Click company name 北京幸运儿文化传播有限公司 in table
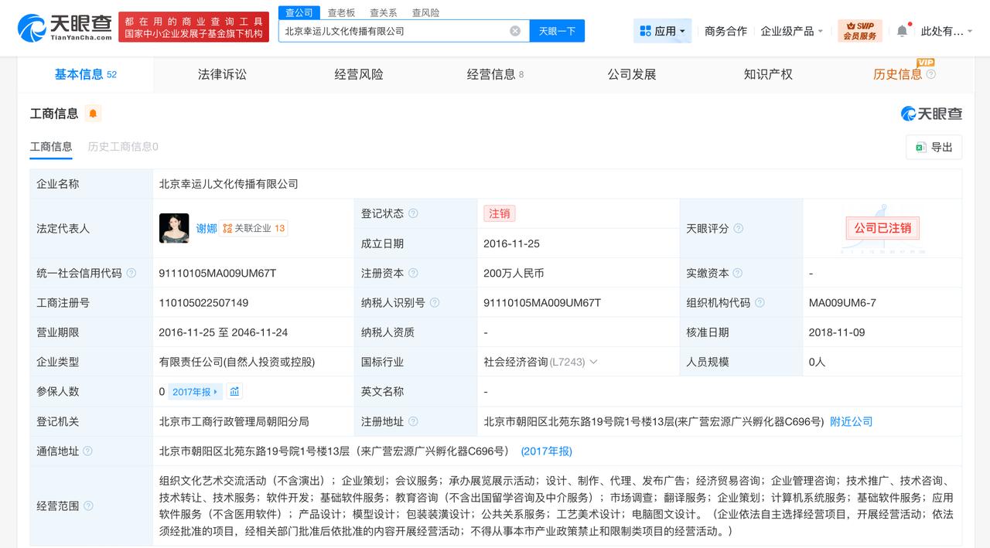The width and height of the screenshot is (990, 548). 228,184
